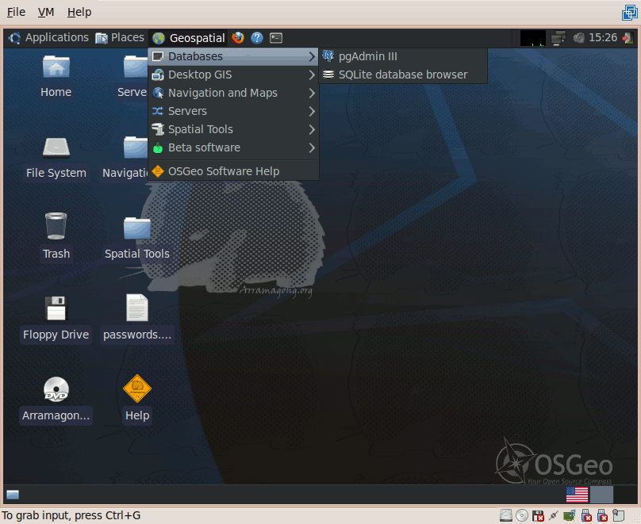Click the volume speaker tray icon
This screenshot has height=524, width=641.
pyautogui.click(x=578, y=38)
